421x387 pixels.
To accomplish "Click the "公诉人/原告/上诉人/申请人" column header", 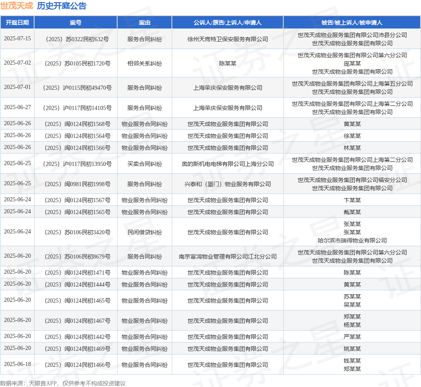I will pos(227,23).
